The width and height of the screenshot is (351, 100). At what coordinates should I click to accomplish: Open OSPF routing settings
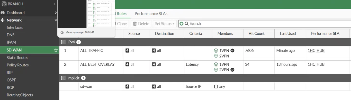(11, 80)
